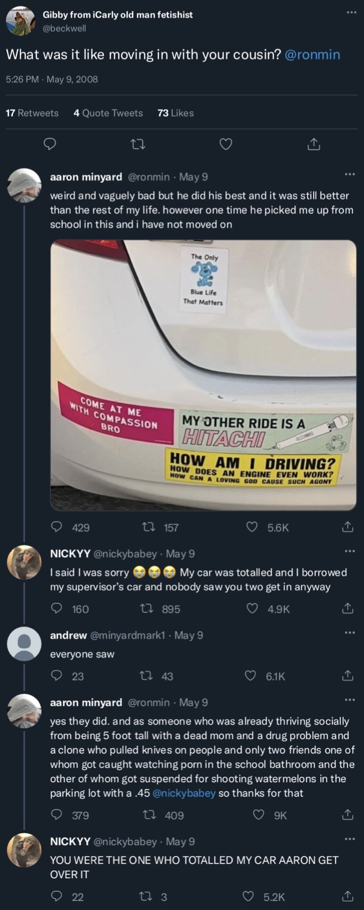Like the main tweet about moving in

pyautogui.click(x=226, y=144)
